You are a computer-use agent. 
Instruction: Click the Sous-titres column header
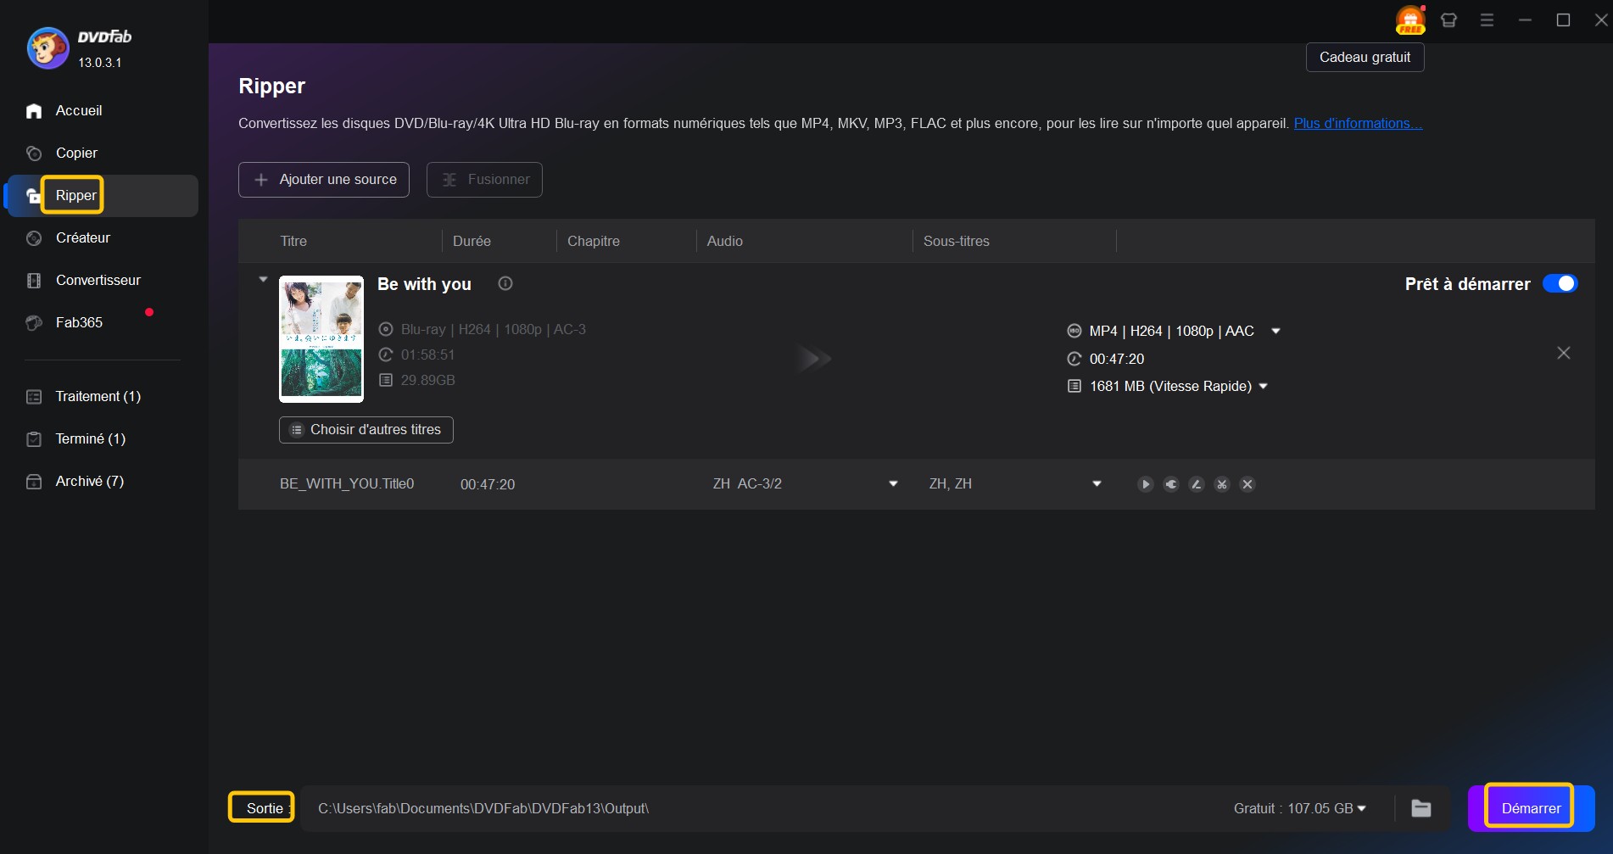click(x=957, y=242)
